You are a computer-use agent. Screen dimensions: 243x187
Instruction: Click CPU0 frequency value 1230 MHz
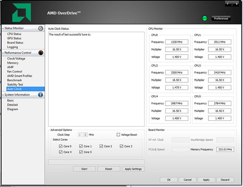click(x=177, y=42)
